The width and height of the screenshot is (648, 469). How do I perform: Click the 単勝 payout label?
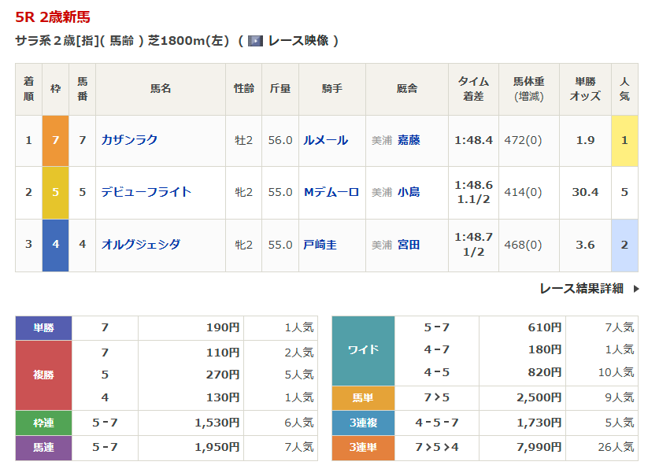coord(43,327)
